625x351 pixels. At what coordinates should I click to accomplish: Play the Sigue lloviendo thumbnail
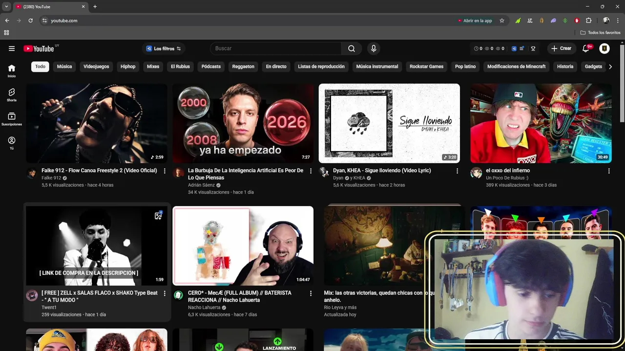coord(389,123)
